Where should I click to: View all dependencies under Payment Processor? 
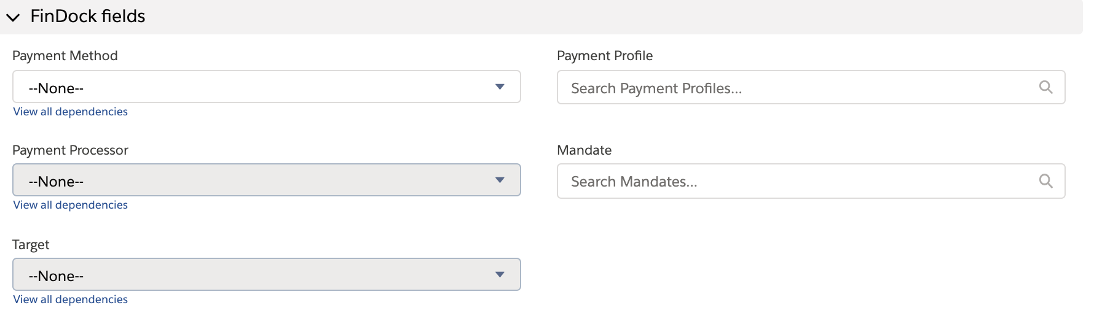coord(71,205)
